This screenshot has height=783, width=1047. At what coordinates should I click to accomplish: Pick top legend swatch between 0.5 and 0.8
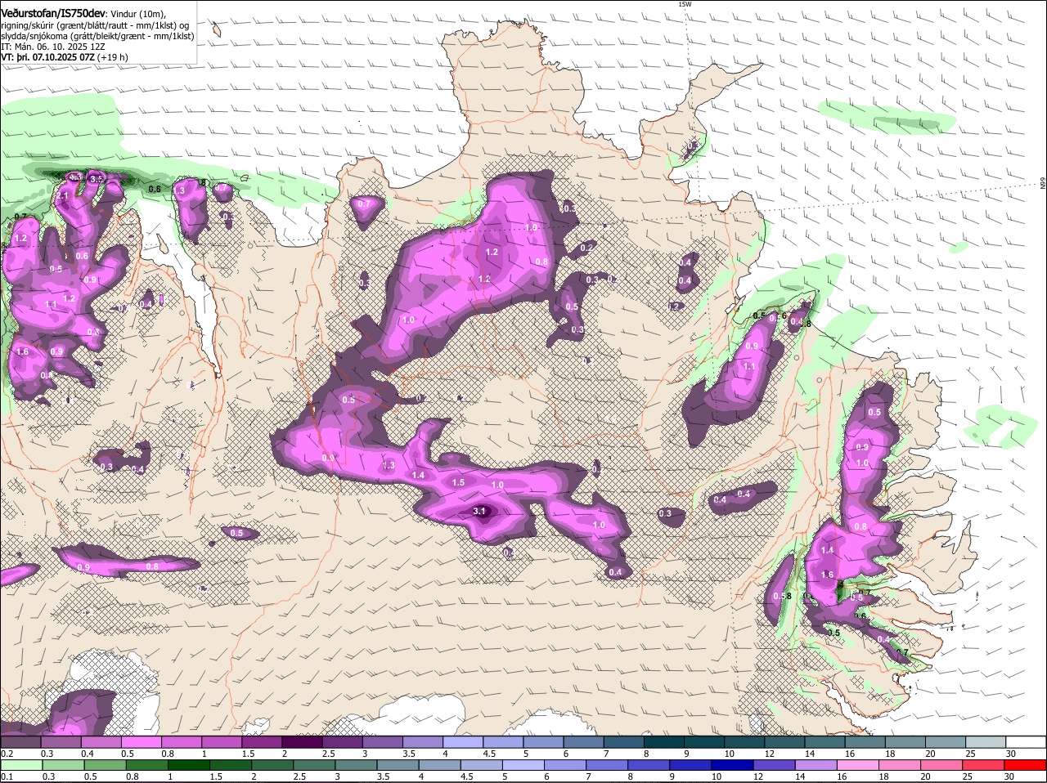pos(141,741)
